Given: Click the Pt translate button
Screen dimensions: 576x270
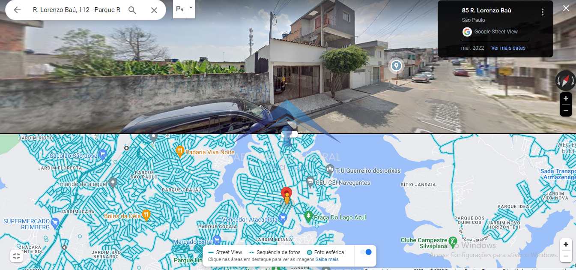Looking at the screenshot, I should tap(180, 9).
